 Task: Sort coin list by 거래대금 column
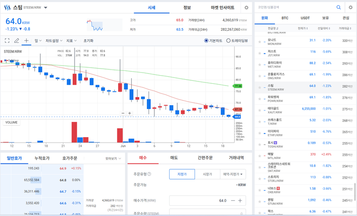point(345,29)
